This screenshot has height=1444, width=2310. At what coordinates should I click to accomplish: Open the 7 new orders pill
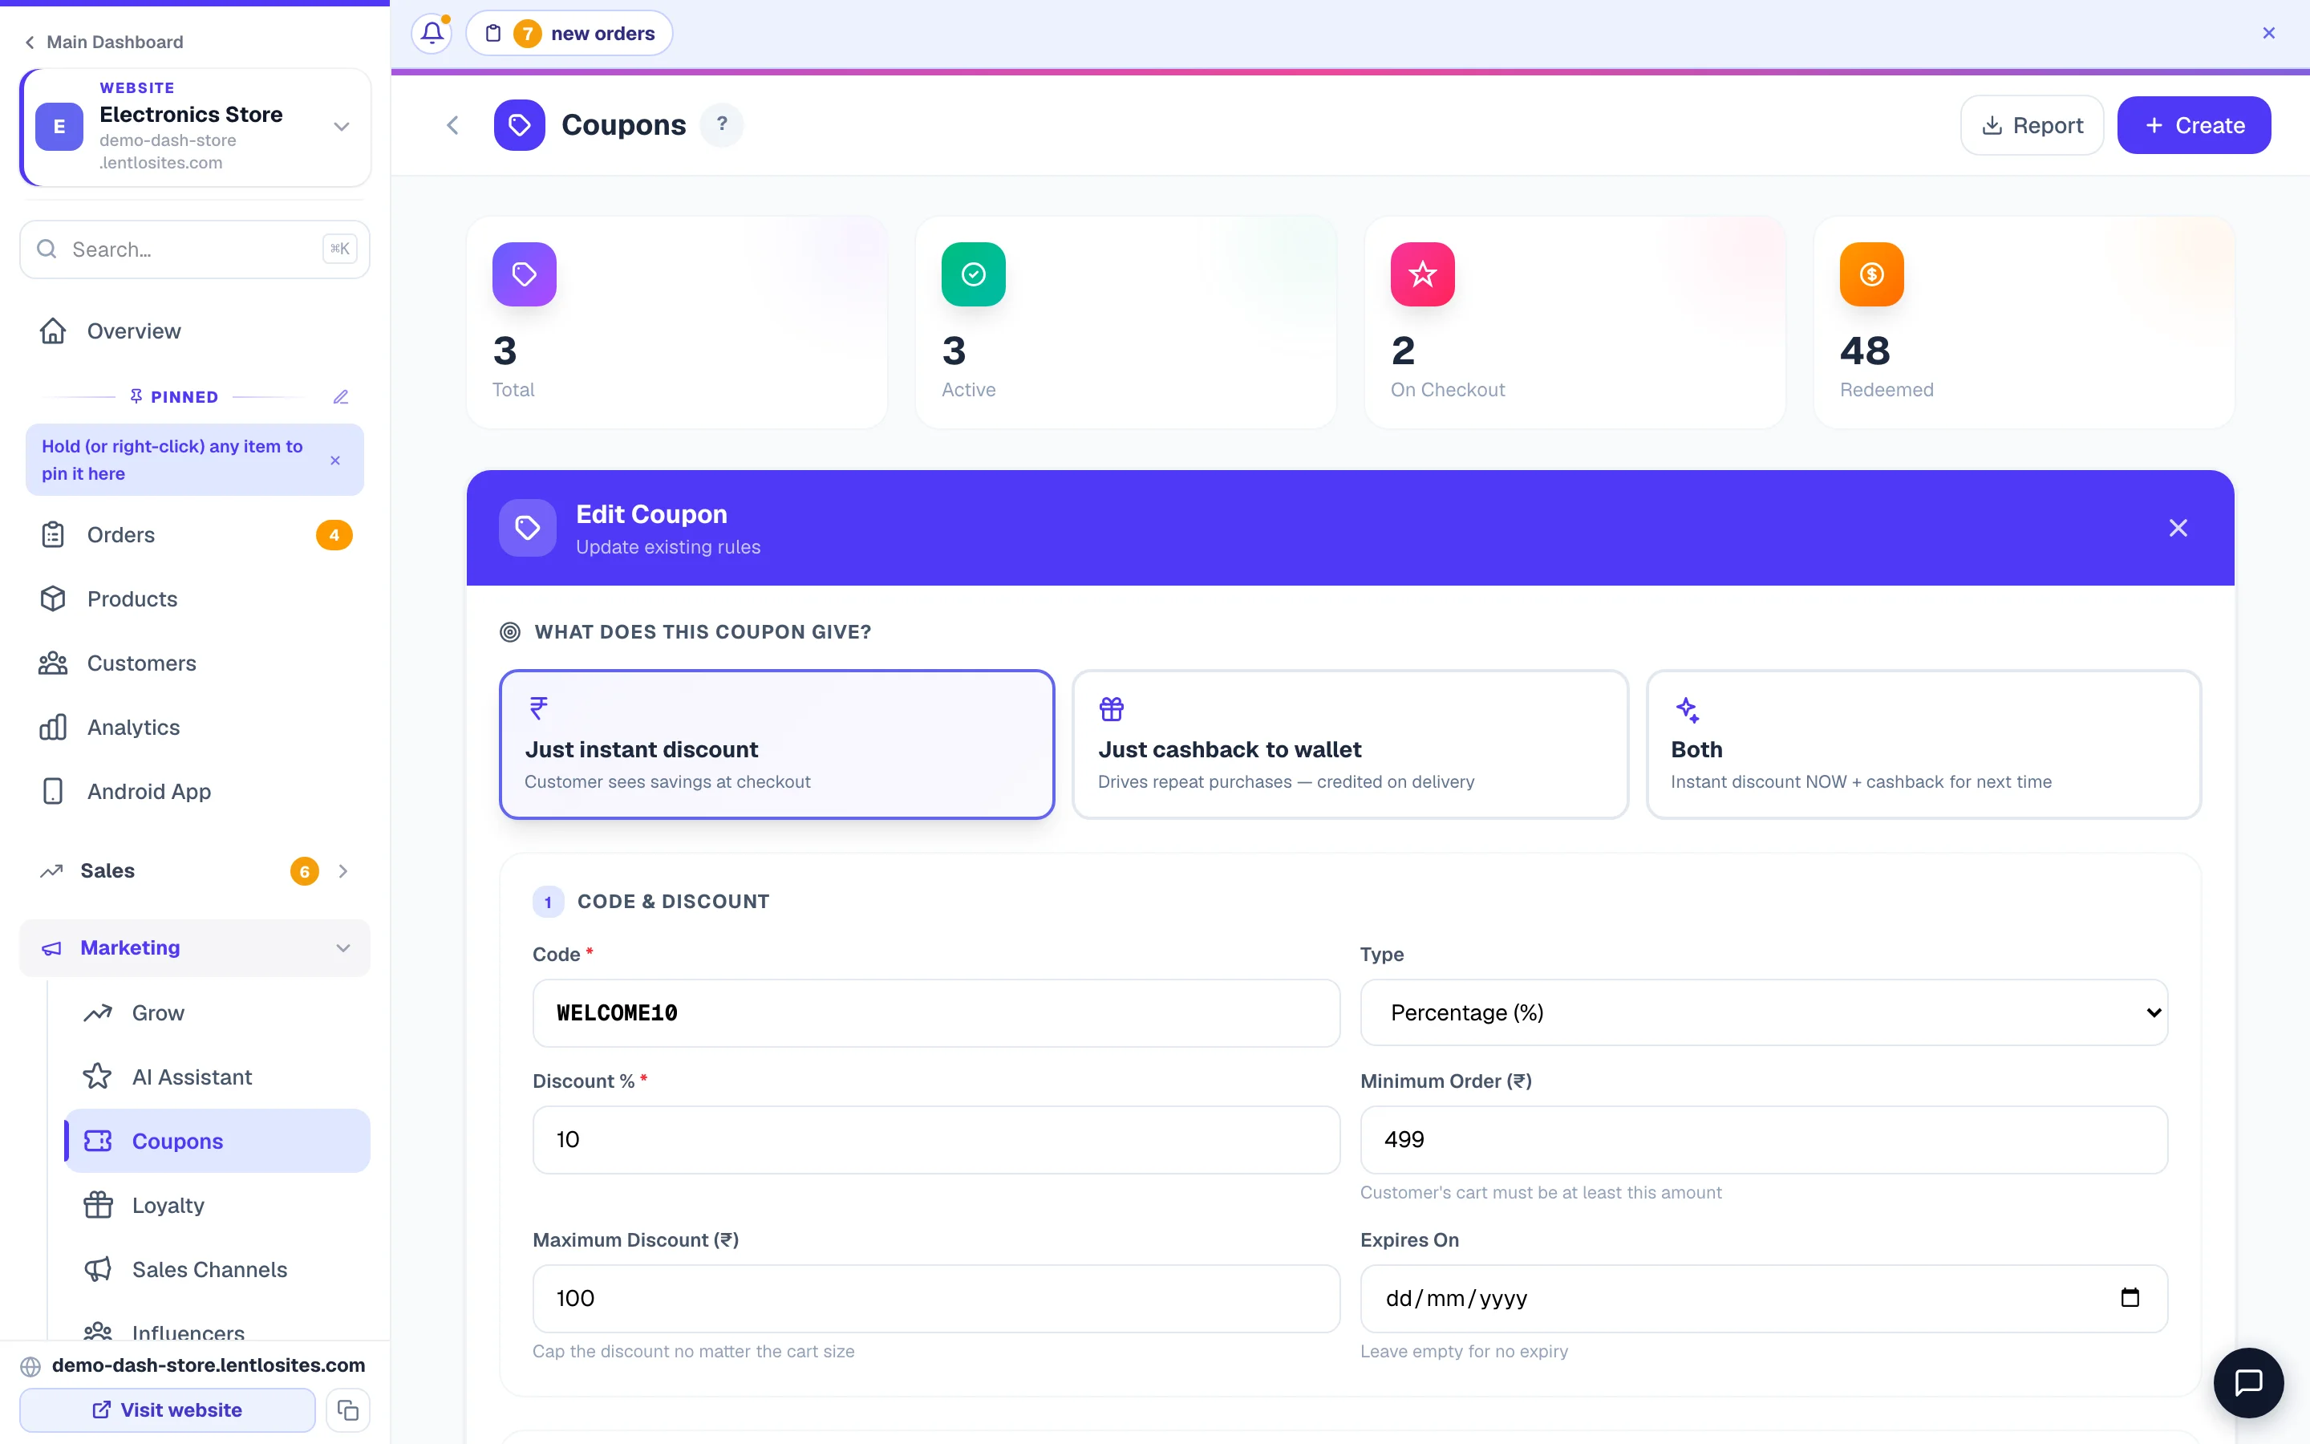pyautogui.click(x=569, y=34)
